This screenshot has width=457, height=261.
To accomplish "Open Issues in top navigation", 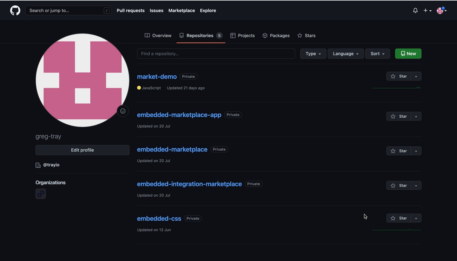I will coord(156,11).
